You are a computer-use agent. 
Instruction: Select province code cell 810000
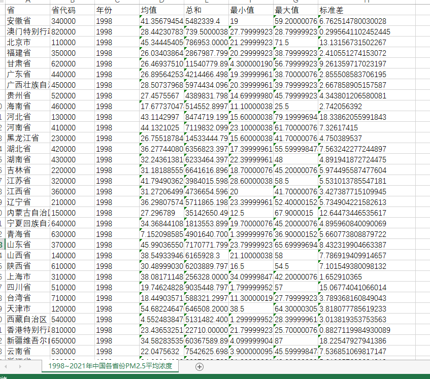[73, 330]
